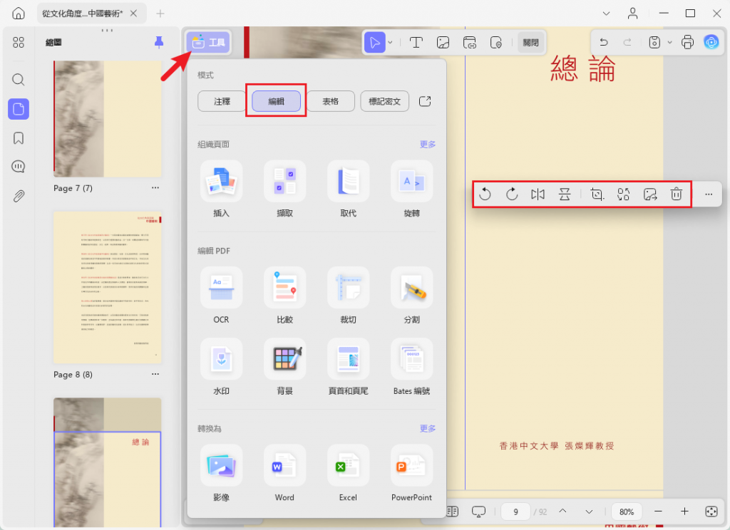Flip the image vertically

(565, 194)
